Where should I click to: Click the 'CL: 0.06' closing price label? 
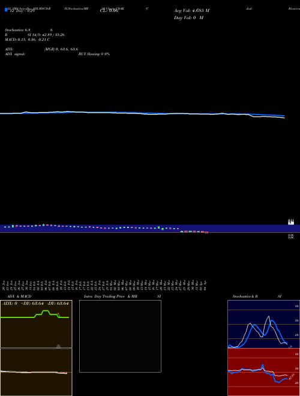click(x=109, y=11)
